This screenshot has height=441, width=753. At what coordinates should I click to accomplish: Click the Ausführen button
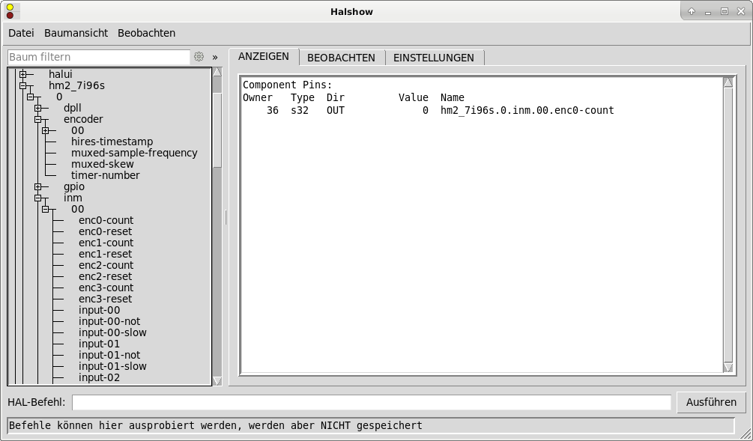(711, 402)
